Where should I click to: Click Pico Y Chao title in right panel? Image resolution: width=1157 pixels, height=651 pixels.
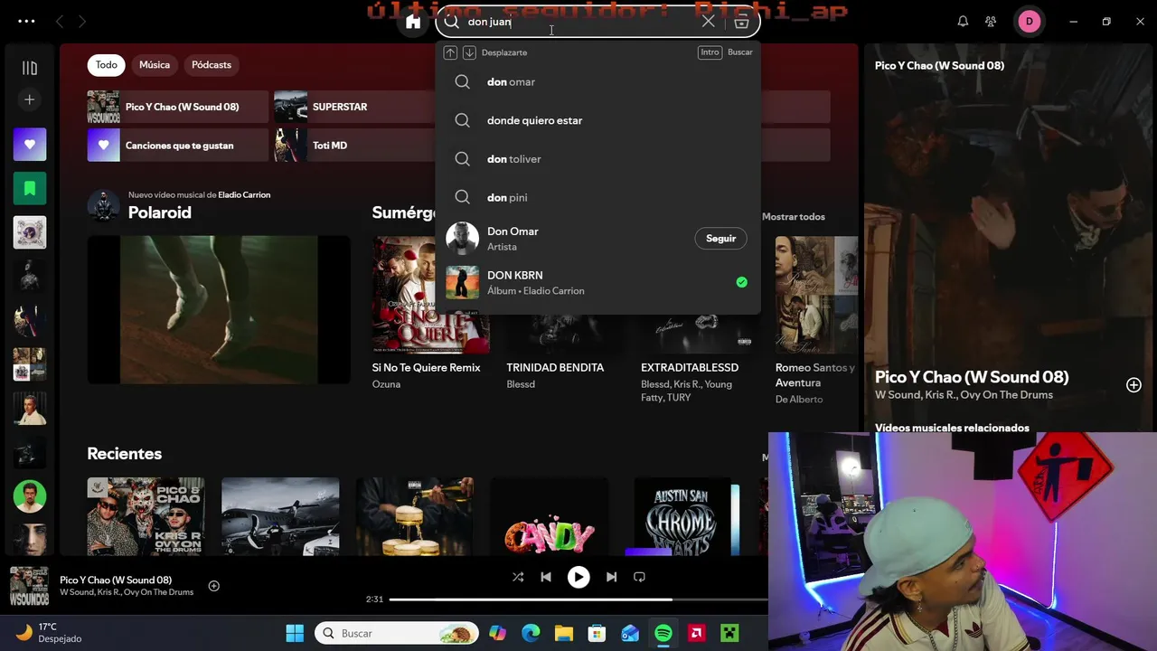click(x=972, y=377)
